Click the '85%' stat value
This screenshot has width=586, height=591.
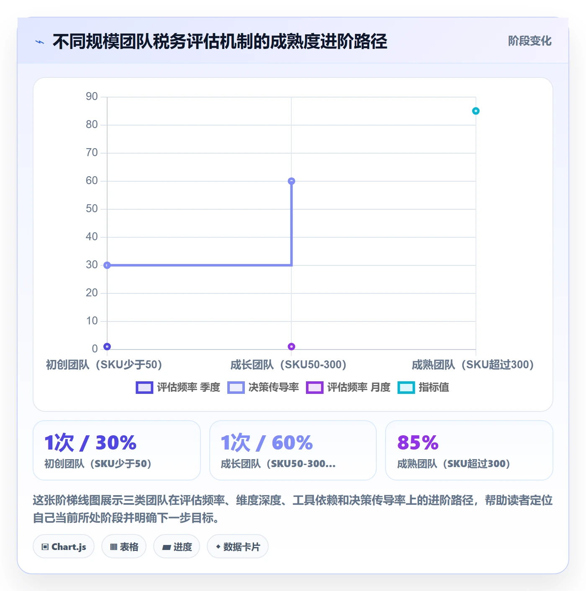click(418, 443)
